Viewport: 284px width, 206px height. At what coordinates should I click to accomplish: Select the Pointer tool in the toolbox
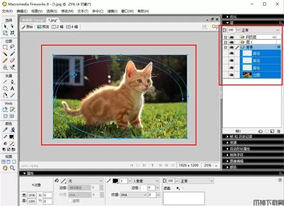click(x=6, y=26)
